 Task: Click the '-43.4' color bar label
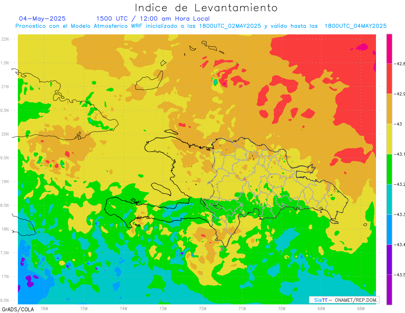(x=399, y=244)
